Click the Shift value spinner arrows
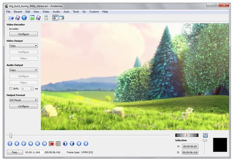Screen dimensions: 234x161 tap(32, 89)
